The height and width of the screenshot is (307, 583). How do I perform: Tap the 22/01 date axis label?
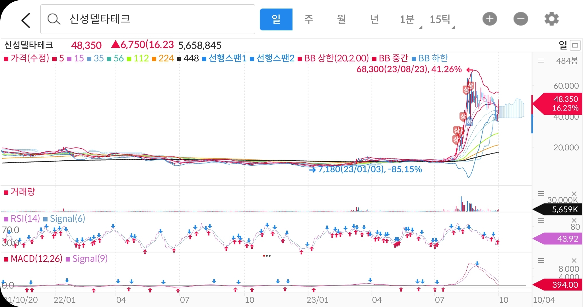[65, 300]
